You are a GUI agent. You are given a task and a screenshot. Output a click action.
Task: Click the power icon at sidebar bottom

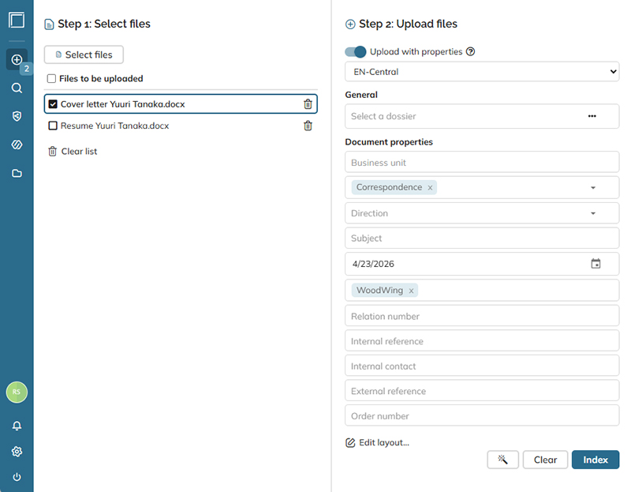(16, 476)
